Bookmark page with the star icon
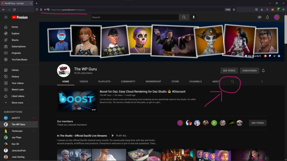 [x=234, y=10]
